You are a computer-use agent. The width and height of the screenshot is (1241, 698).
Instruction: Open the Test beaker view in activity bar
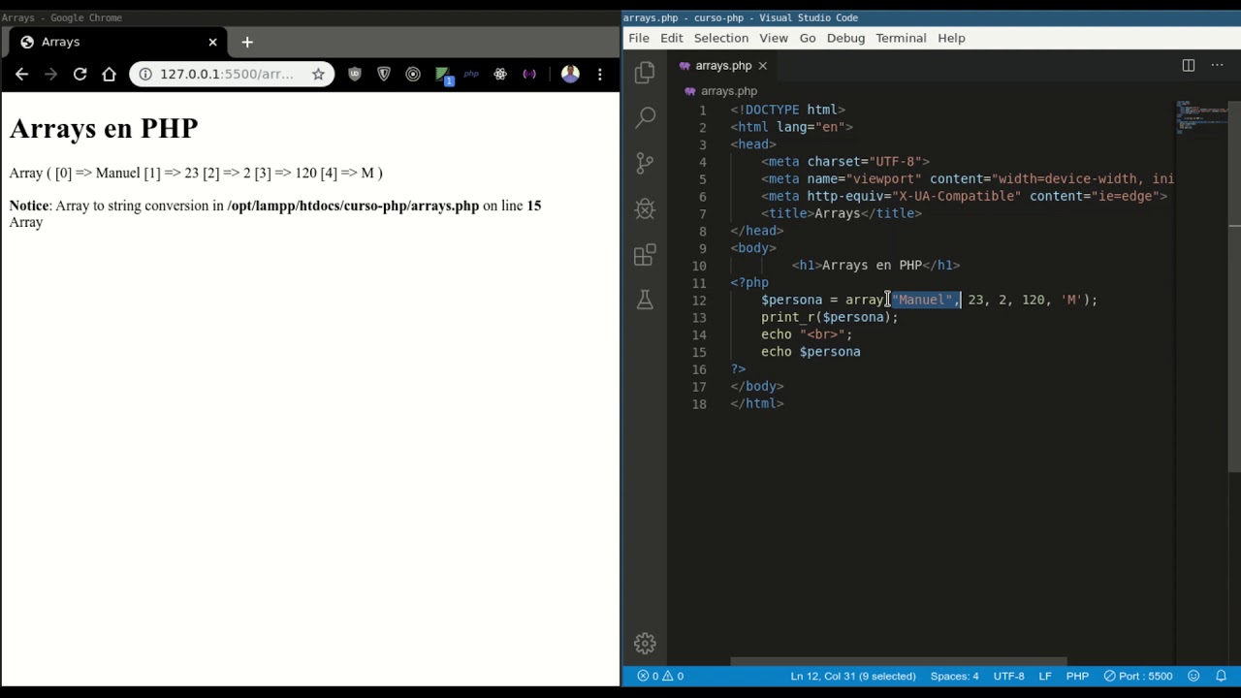645,300
